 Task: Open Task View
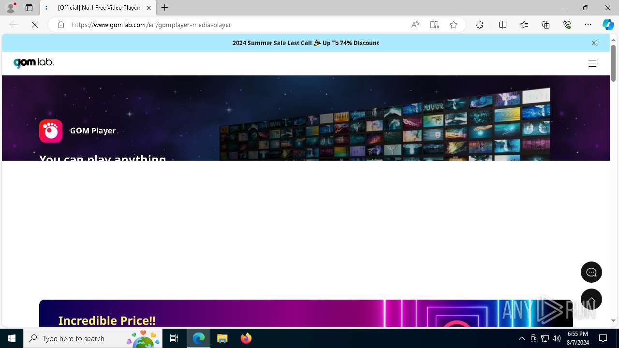point(174,338)
